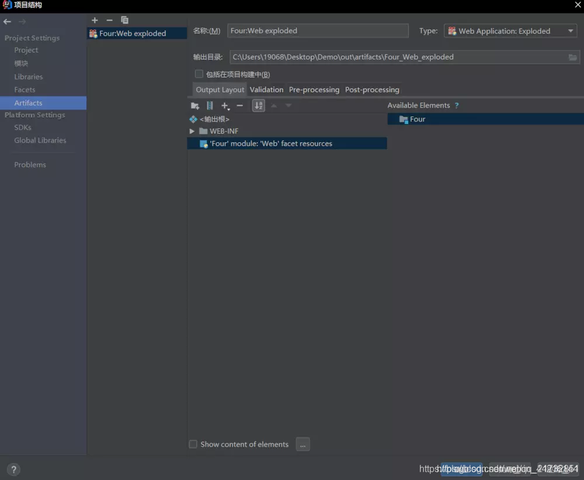The height and width of the screenshot is (480, 584).
Task: Open help with bottom-left question mark button
Action: (x=14, y=469)
